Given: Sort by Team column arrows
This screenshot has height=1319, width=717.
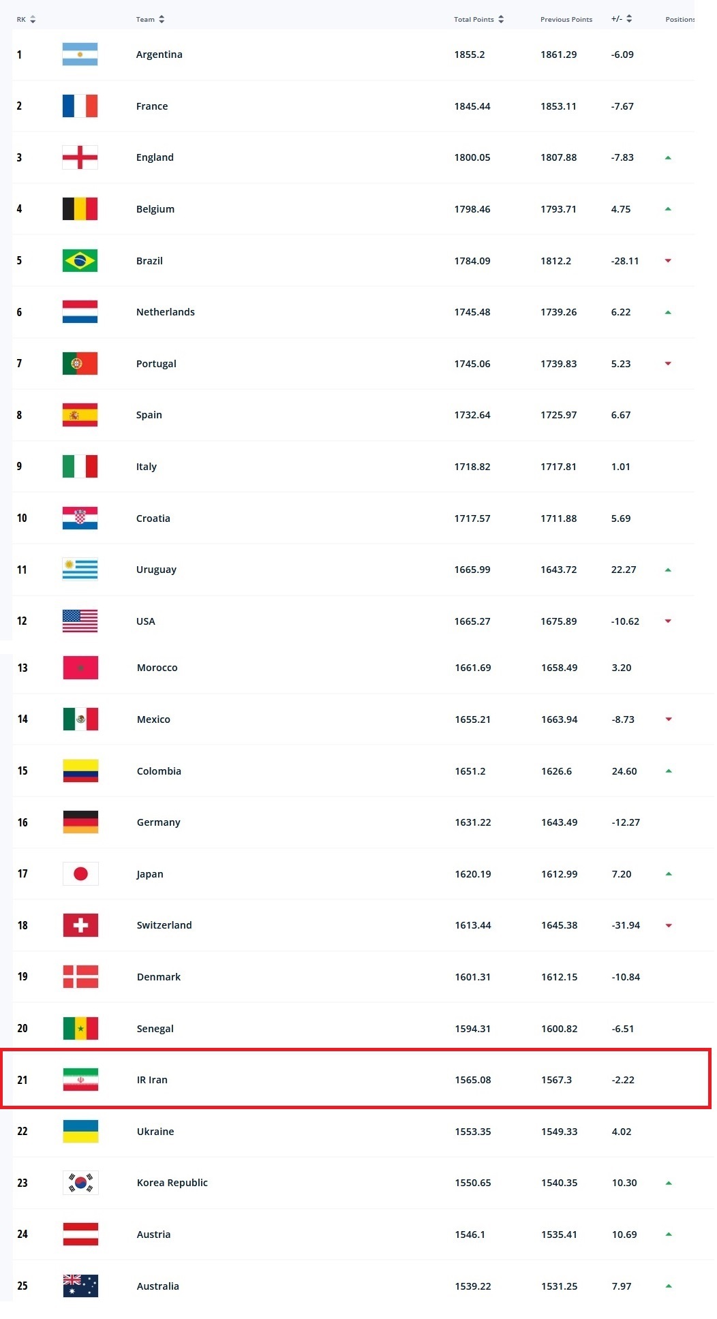Looking at the screenshot, I should click(162, 20).
